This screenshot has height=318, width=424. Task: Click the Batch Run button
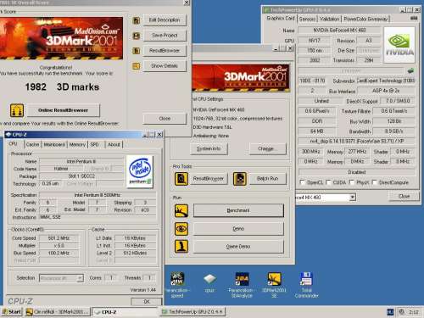pyautogui.click(x=267, y=179)
